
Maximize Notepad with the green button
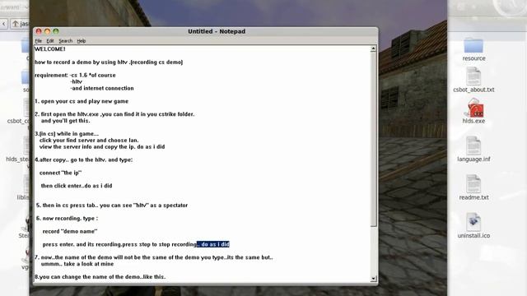(56, 31)
